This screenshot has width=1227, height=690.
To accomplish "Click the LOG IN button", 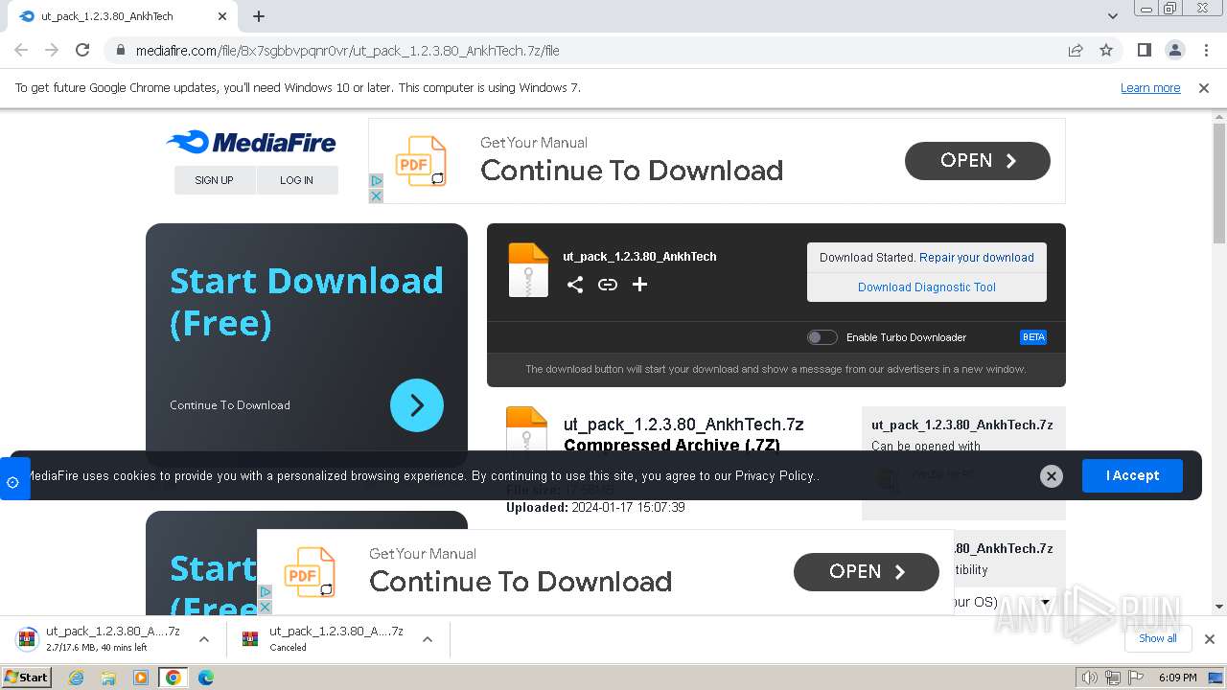I will click(x=296, y=180).
